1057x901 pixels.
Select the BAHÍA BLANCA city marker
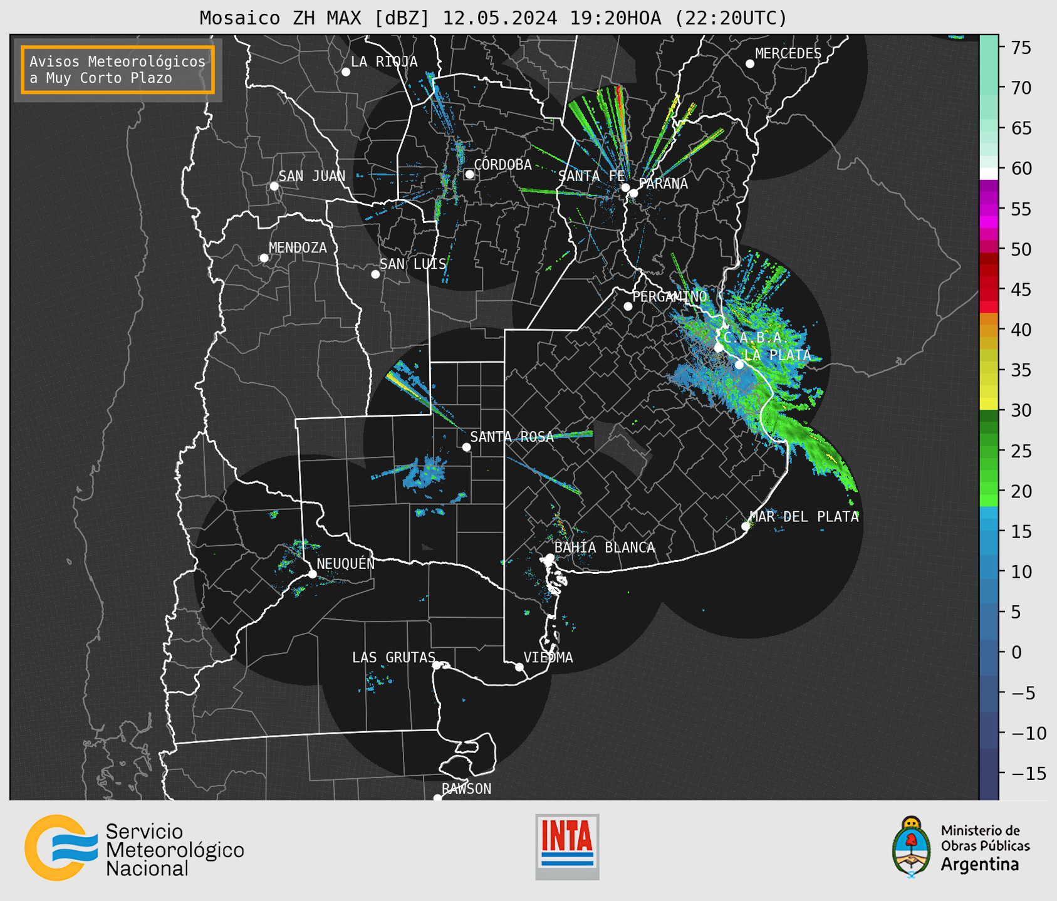click(549, 558)
